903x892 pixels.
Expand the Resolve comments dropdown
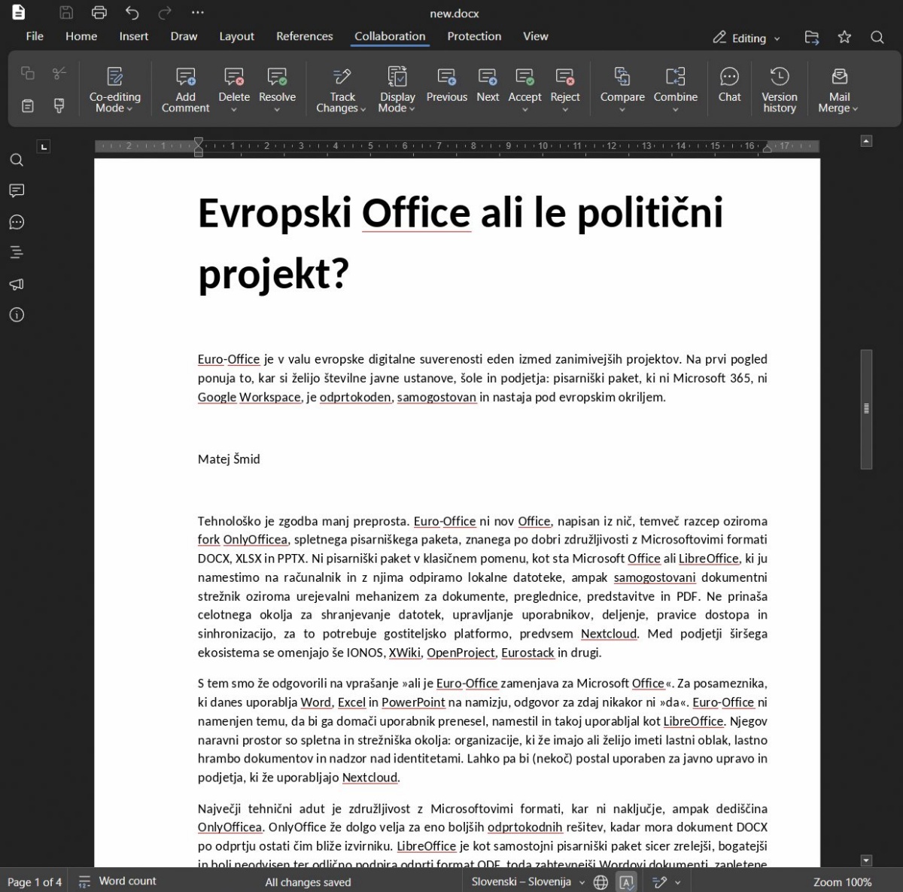pyautogui.click(x=277, y=110)
